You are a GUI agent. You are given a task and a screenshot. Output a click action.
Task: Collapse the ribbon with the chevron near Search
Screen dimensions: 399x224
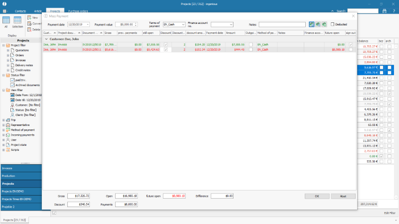pos(332,11)
